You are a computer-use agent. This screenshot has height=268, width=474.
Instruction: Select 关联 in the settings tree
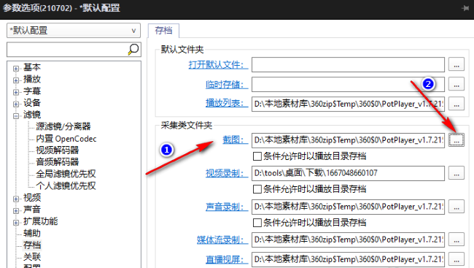(x=32, y=257)
